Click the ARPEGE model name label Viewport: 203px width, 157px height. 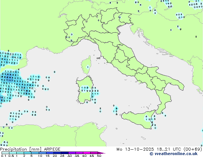click(52, 149)
